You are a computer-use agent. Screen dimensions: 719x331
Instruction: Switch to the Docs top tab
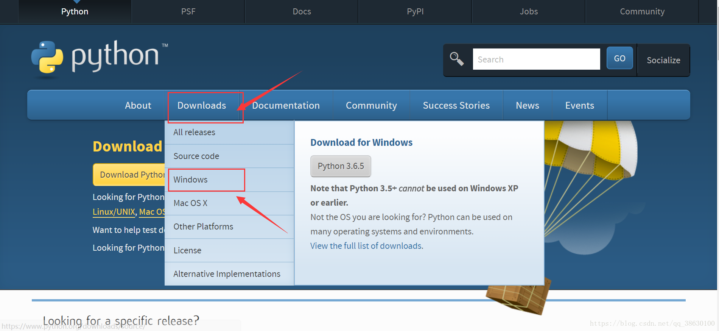(302, 12)
